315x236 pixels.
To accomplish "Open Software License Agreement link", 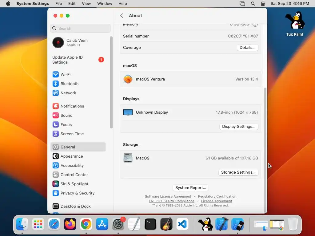I will [168, 196].
